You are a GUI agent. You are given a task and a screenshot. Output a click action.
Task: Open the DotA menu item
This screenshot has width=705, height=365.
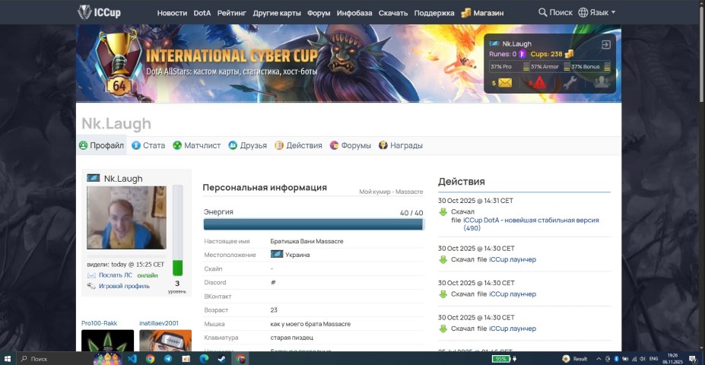(202, 13)
